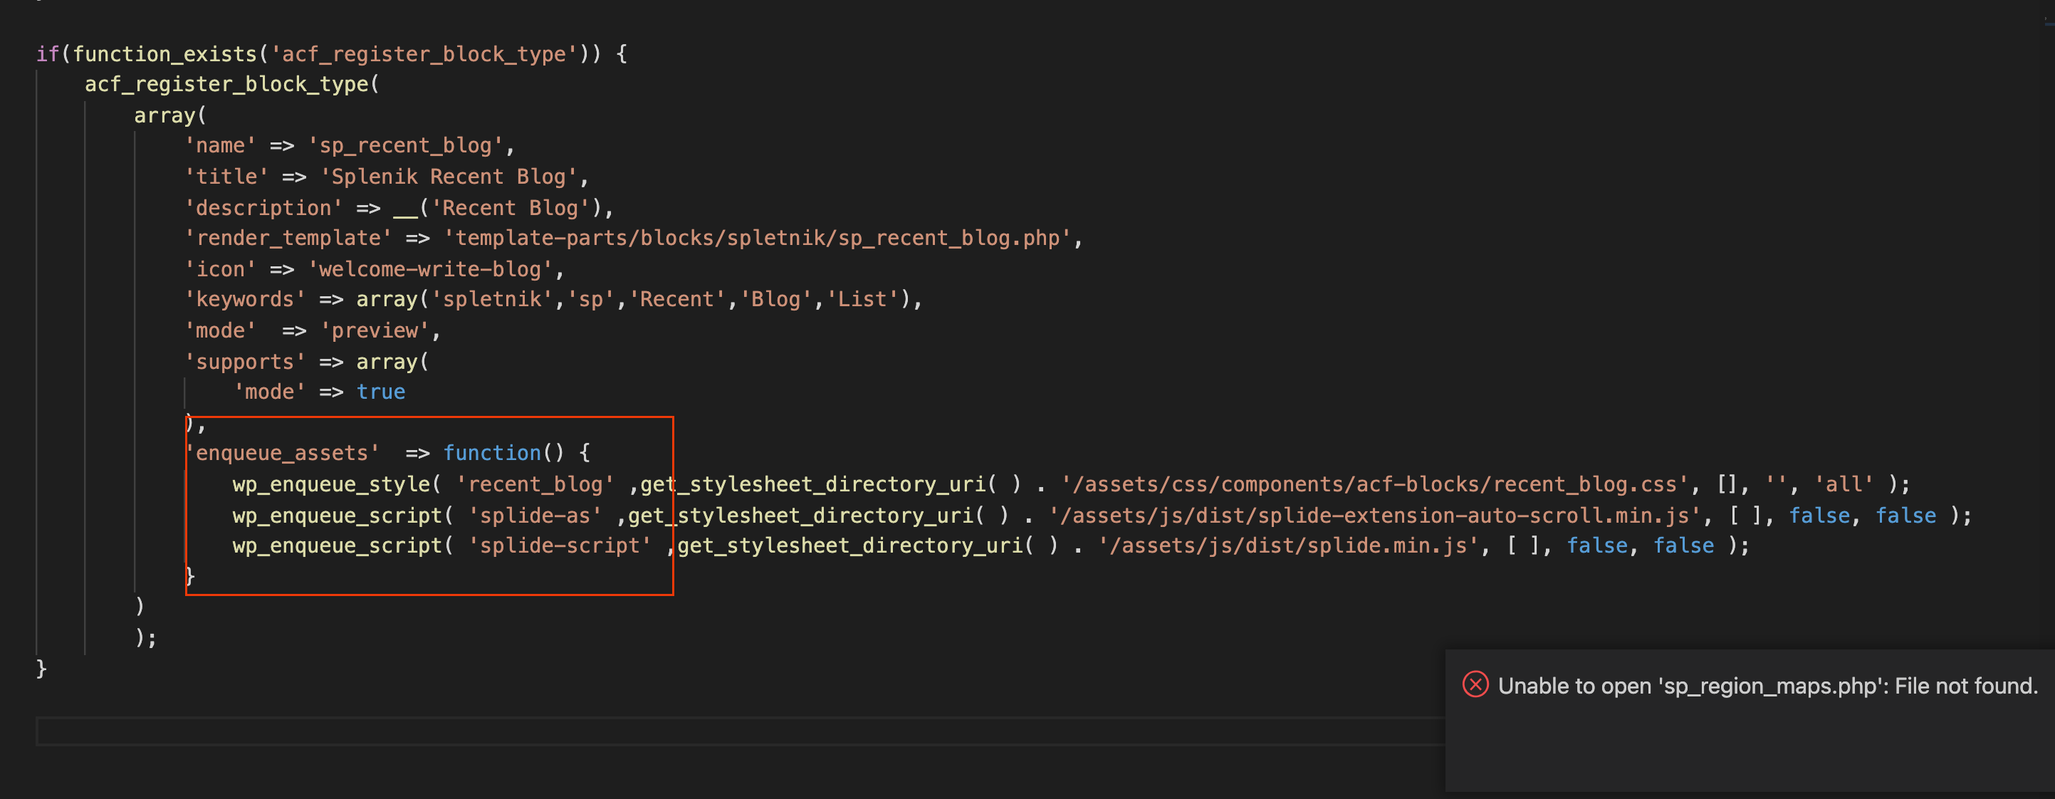The image size is (2055, 799).
Task: Click the recent_blog.css asset path string
Action: pyautogui.click(x=1374, y=484)
